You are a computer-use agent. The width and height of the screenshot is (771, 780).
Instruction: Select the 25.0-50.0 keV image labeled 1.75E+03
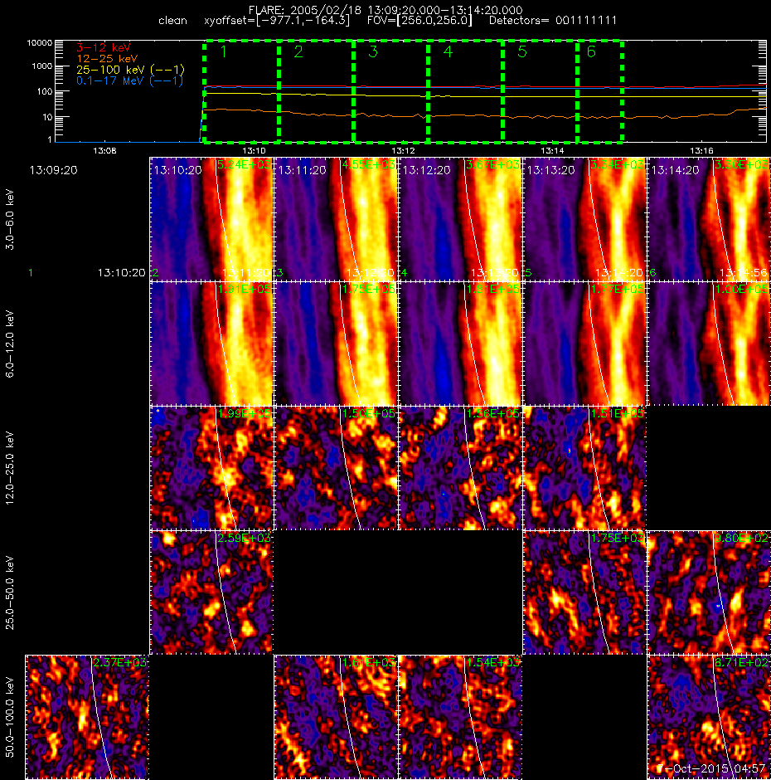point(584,592)
